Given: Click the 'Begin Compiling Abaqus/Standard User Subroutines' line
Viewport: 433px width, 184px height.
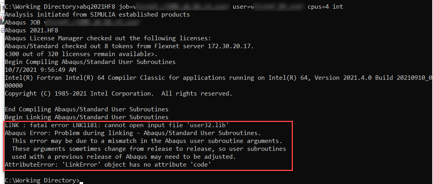Looking at the screenshot, I should (90, 62).
